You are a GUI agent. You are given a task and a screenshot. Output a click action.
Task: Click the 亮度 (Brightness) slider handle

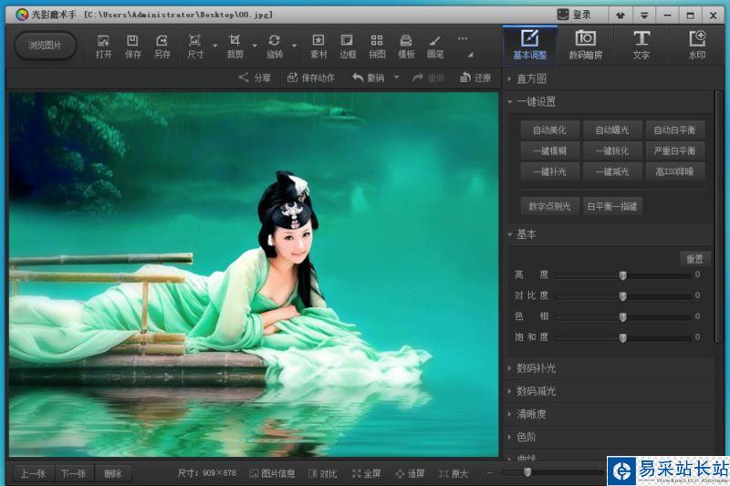coord(623,275)
